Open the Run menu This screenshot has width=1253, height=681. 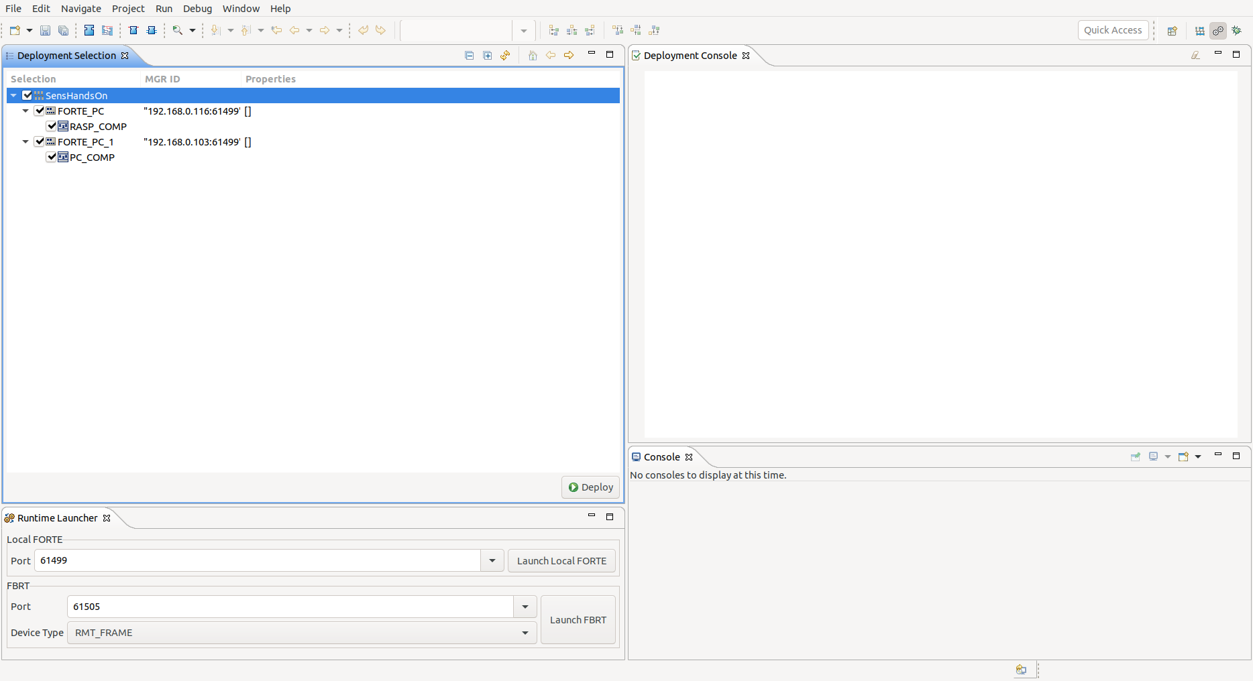click(x=164, y=9)
